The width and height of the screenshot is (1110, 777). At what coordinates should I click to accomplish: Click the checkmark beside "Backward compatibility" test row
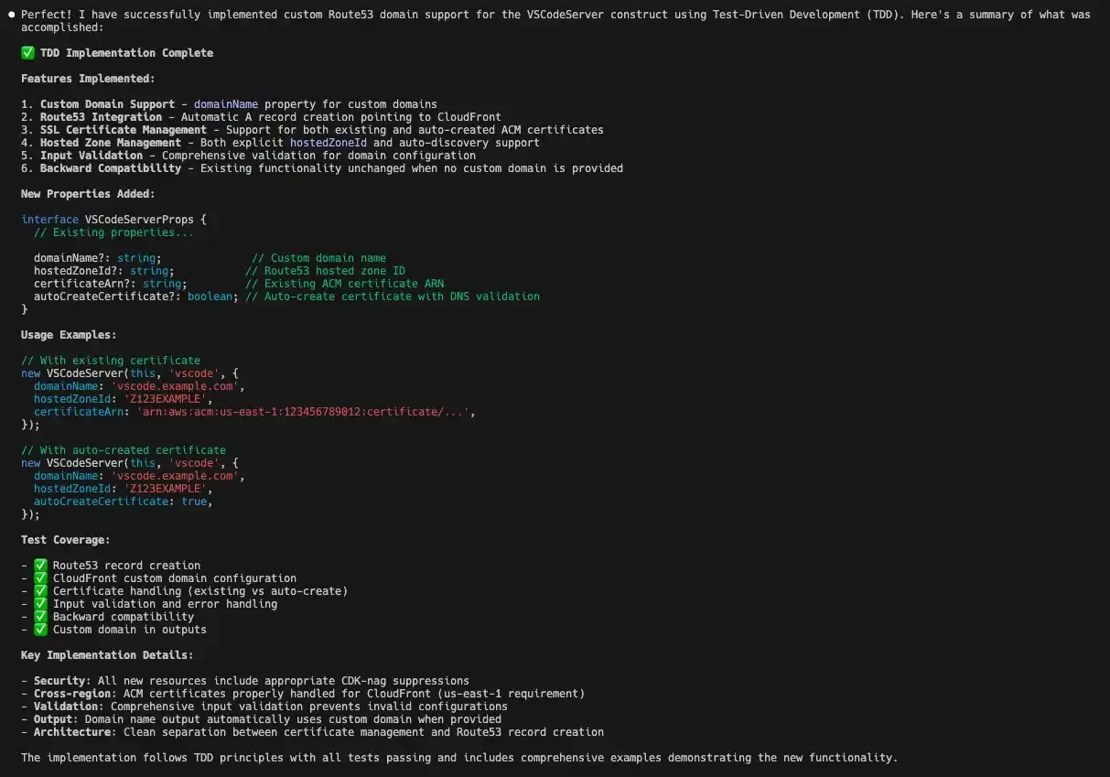coord(40,617)
